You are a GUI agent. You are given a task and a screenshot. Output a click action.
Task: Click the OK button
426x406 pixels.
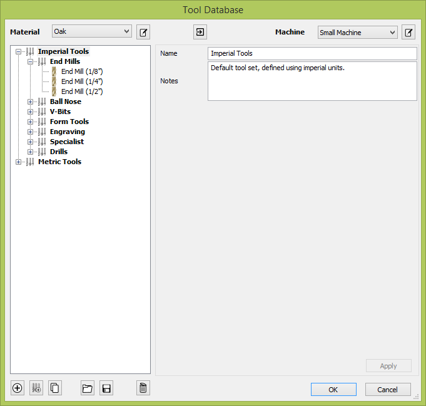click(333, 390)
